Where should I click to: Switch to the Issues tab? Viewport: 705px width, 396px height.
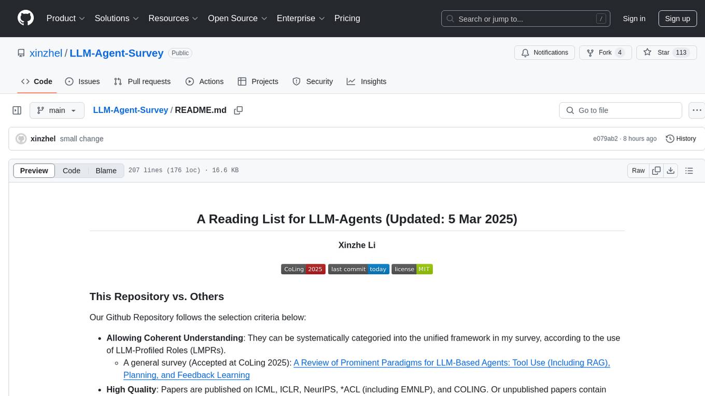click(x=82, y=81)
